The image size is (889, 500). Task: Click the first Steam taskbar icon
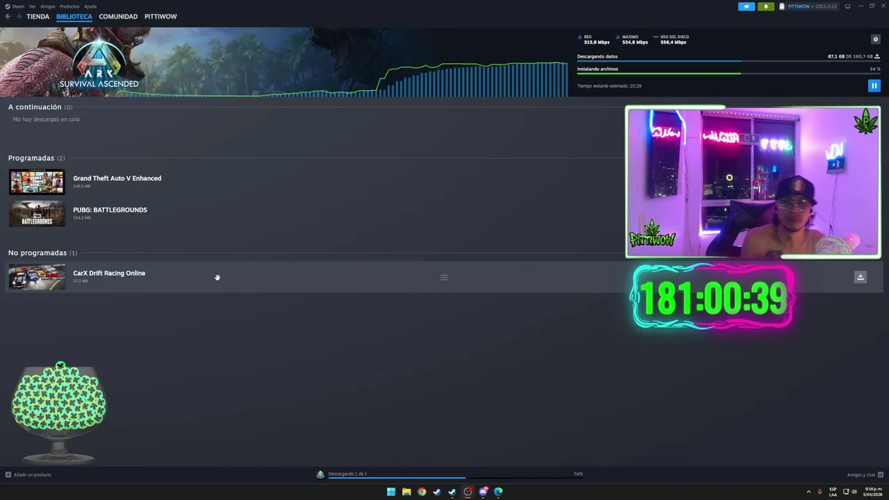point(437,492)
